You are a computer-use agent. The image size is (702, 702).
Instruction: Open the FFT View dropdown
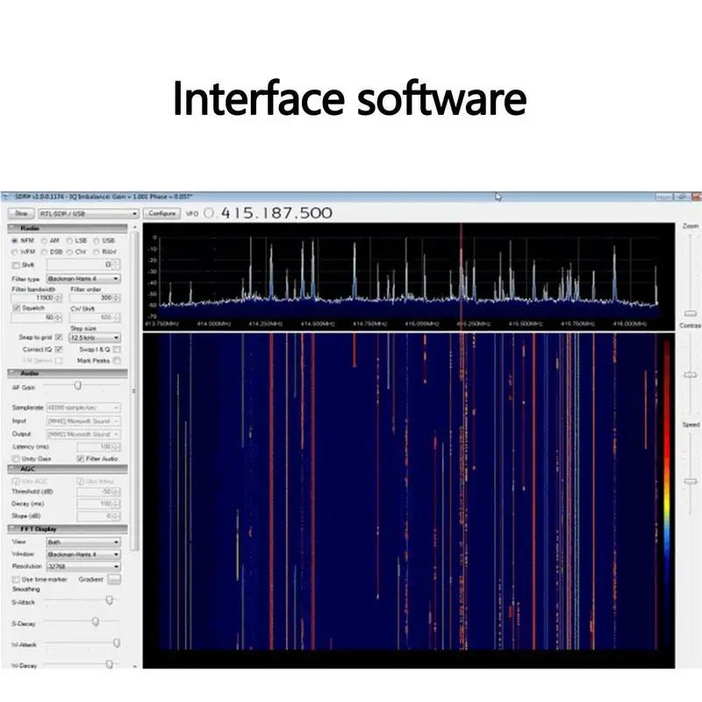click(x=83, y=542)
